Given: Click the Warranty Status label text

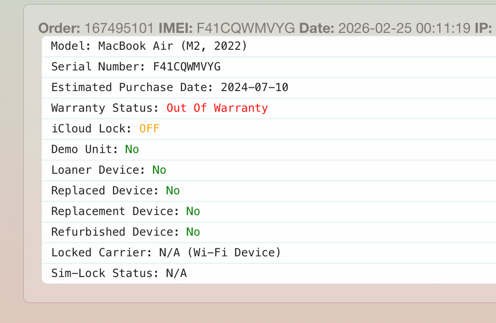Looking at the screenshot, I should (x=105, y=108).
